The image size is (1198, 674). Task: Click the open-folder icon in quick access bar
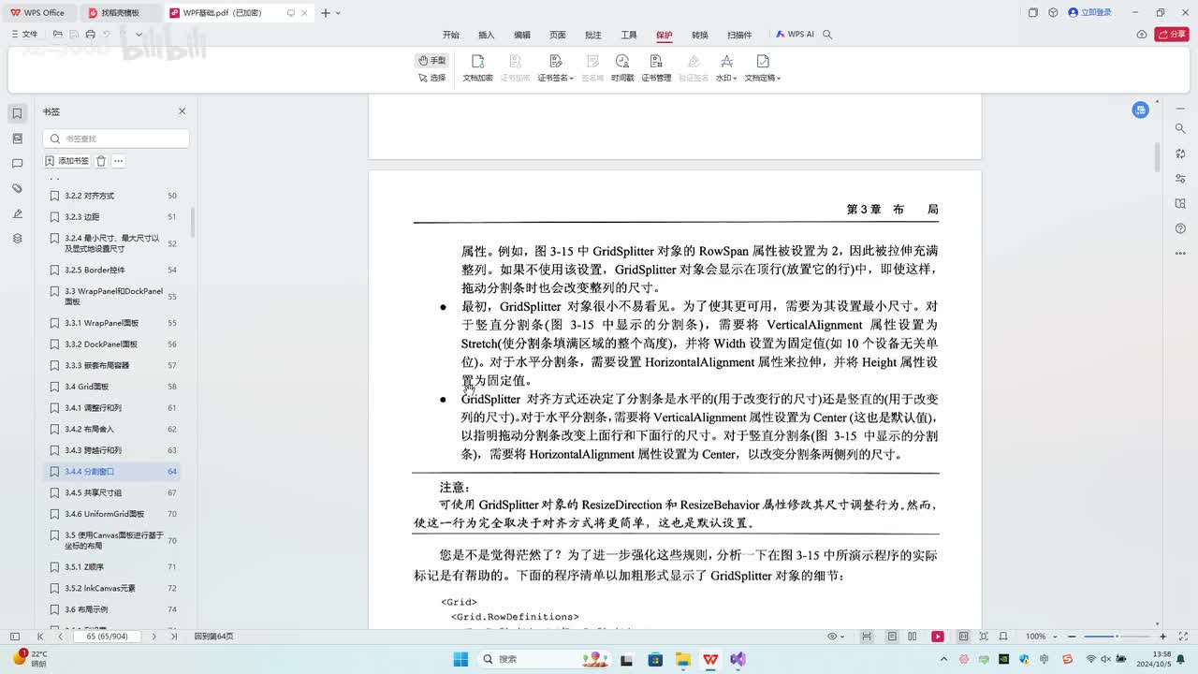coord(58,35)
